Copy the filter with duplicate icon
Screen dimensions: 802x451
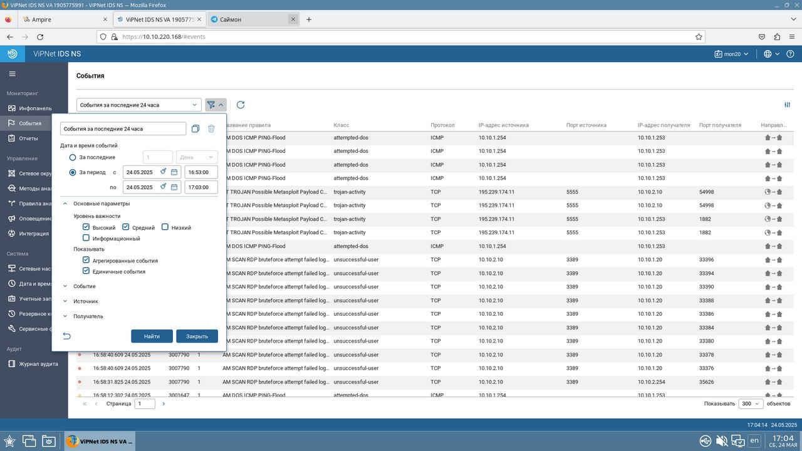[x=195, y=128]
